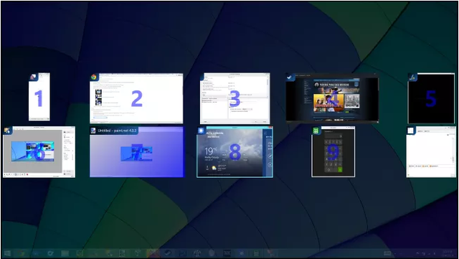
Task: Select the unnumbered white window at bottom-right
Action: coord(431,152)
